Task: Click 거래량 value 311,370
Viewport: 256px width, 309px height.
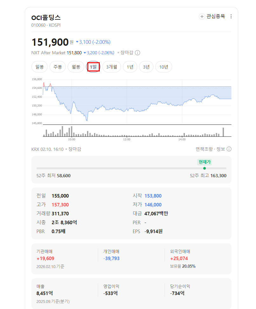Action: click(x=60, y=214)
